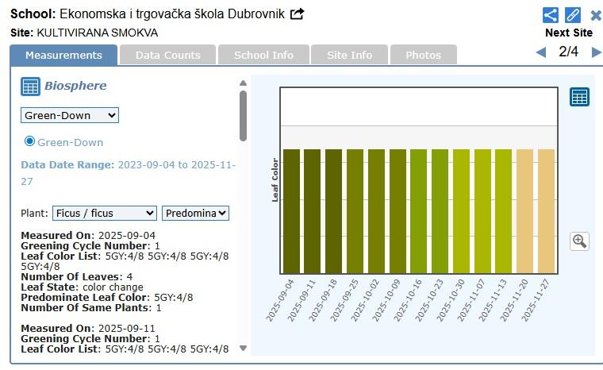Go to next site arrow
Screen dimensions: 603x370
pyautogui.click(x=596, y=52)
